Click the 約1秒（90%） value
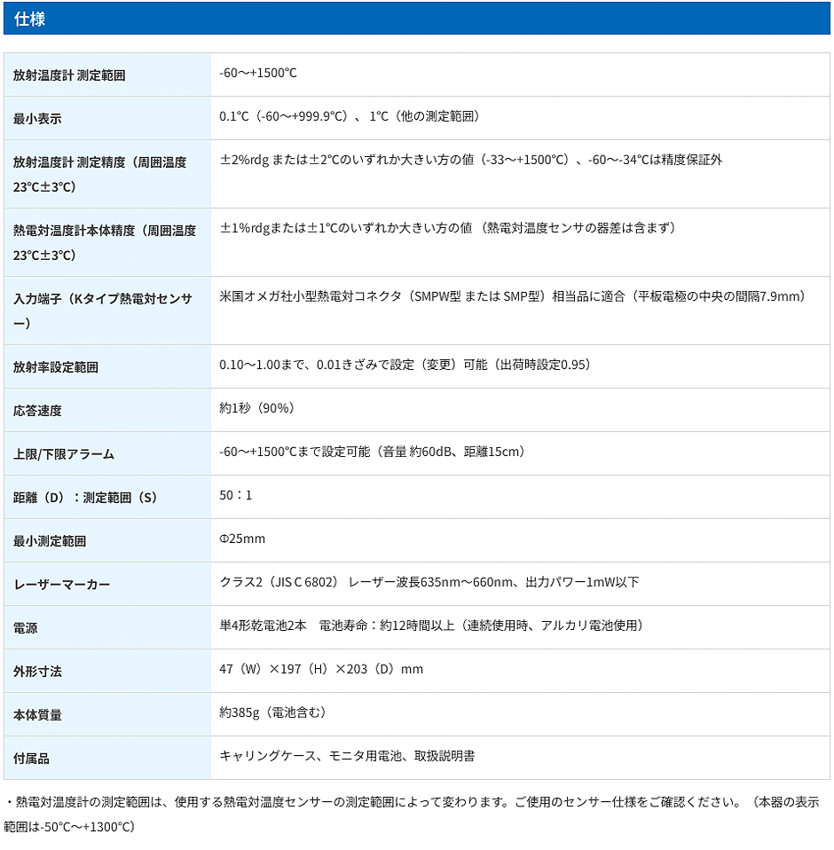The width and height of the screenshot is (834, 850). 256,408
